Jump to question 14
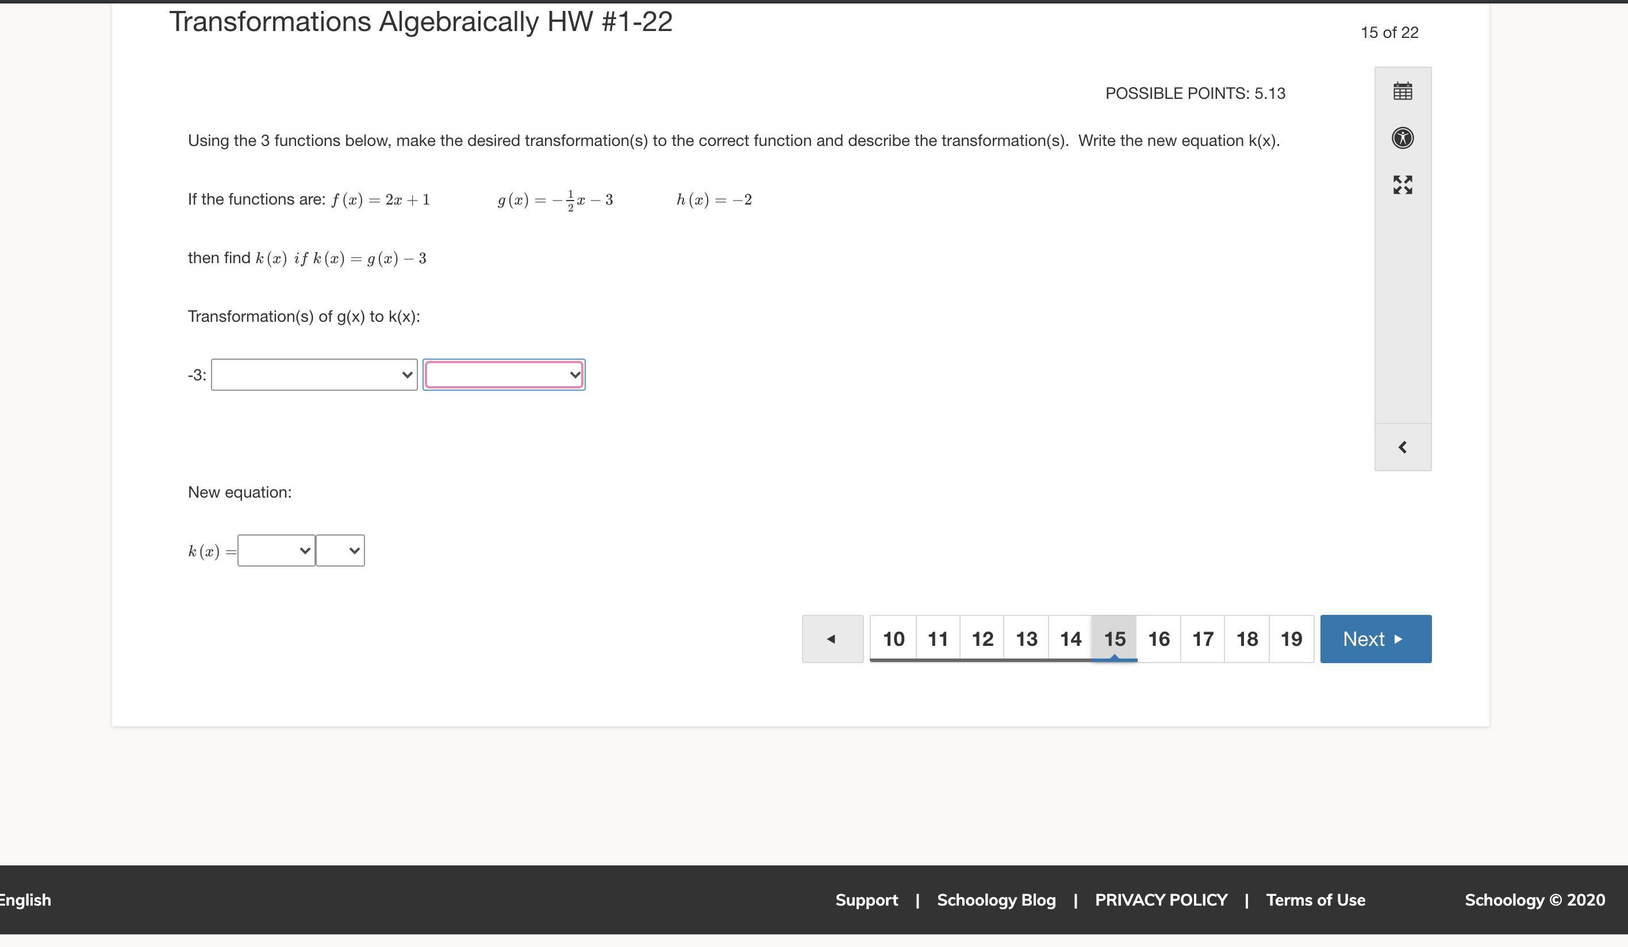 [x=1070, y=639]
